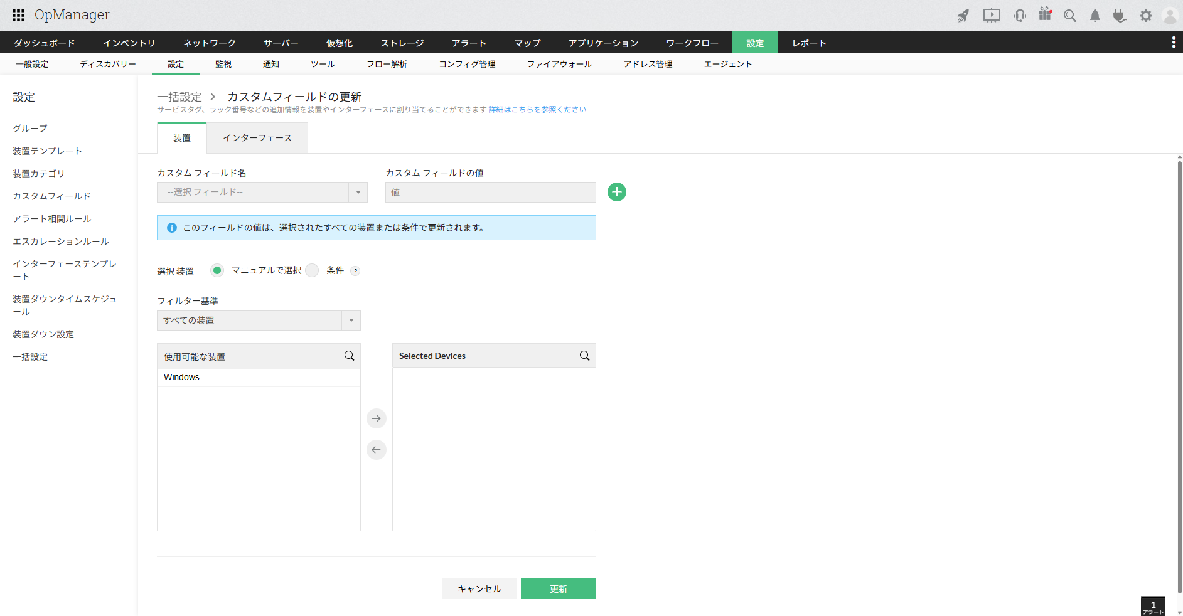Screen dimensions: 1183x616
Task: Open the bell notifications icon
Action: [1095, 16]
